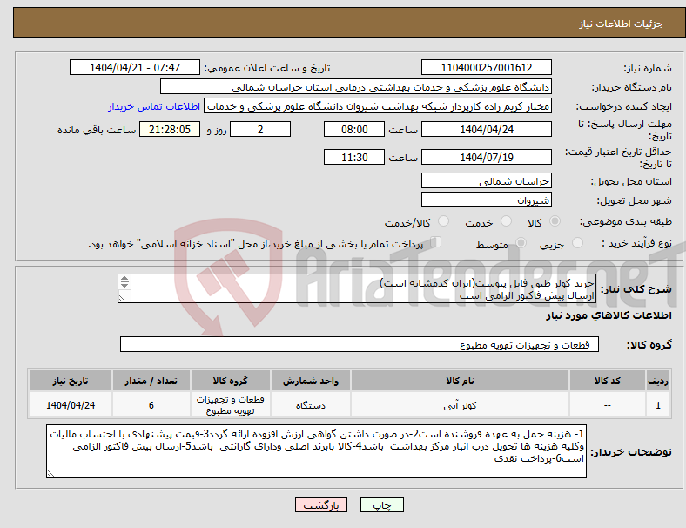Screen dimensions: 686x528
Task: Click the اطلاعات کالاهای مورد نیاز heading
Action: (609, 315)
